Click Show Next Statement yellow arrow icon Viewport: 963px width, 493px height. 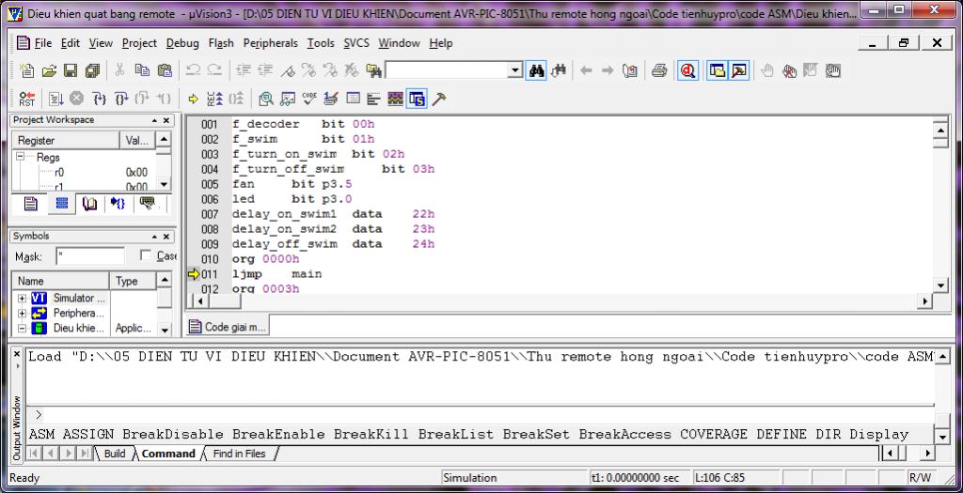(193, 99)
